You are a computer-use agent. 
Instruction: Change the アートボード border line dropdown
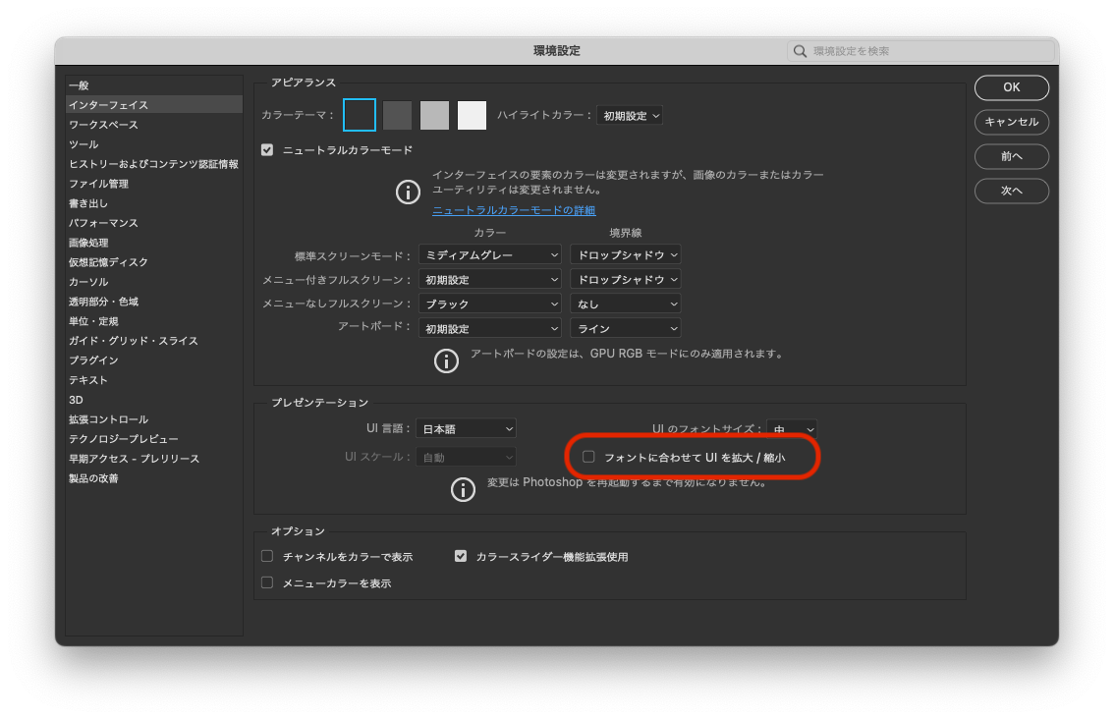[626, 328]
